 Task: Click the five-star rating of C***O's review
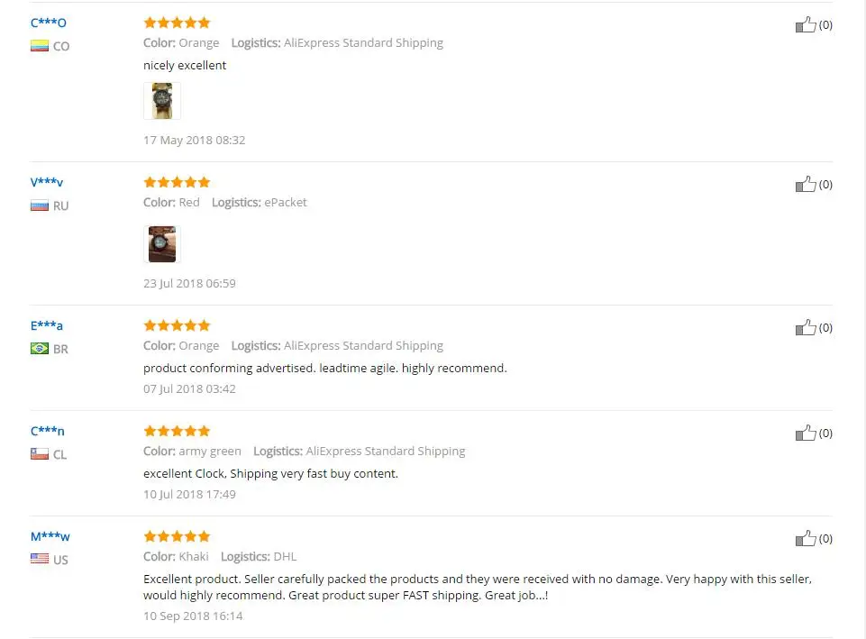click(x=177, y=23)
